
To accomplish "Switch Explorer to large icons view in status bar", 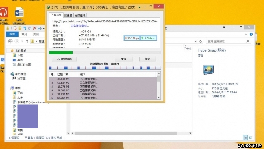I will coord(250,138).
